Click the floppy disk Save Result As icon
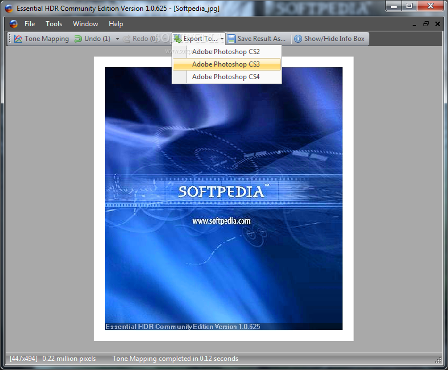The image size is (448, 370). 231,39
